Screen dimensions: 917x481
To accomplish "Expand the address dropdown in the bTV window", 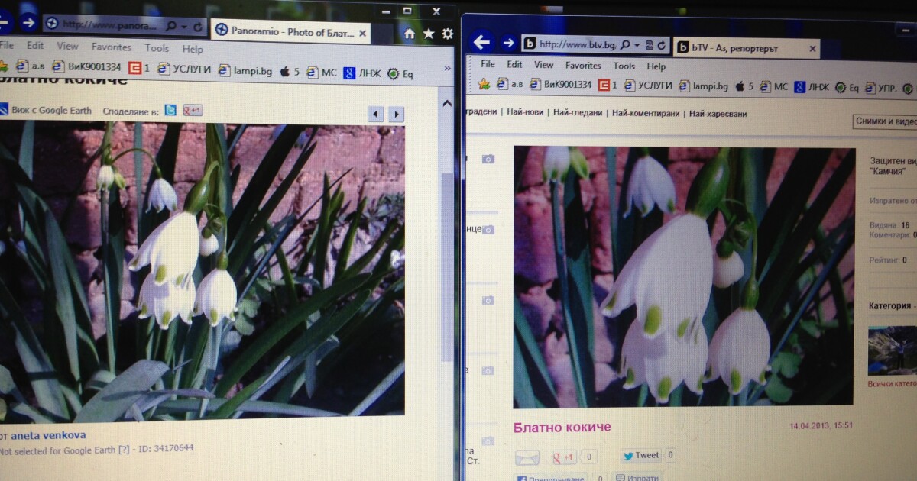I will [x=637, y=46].
